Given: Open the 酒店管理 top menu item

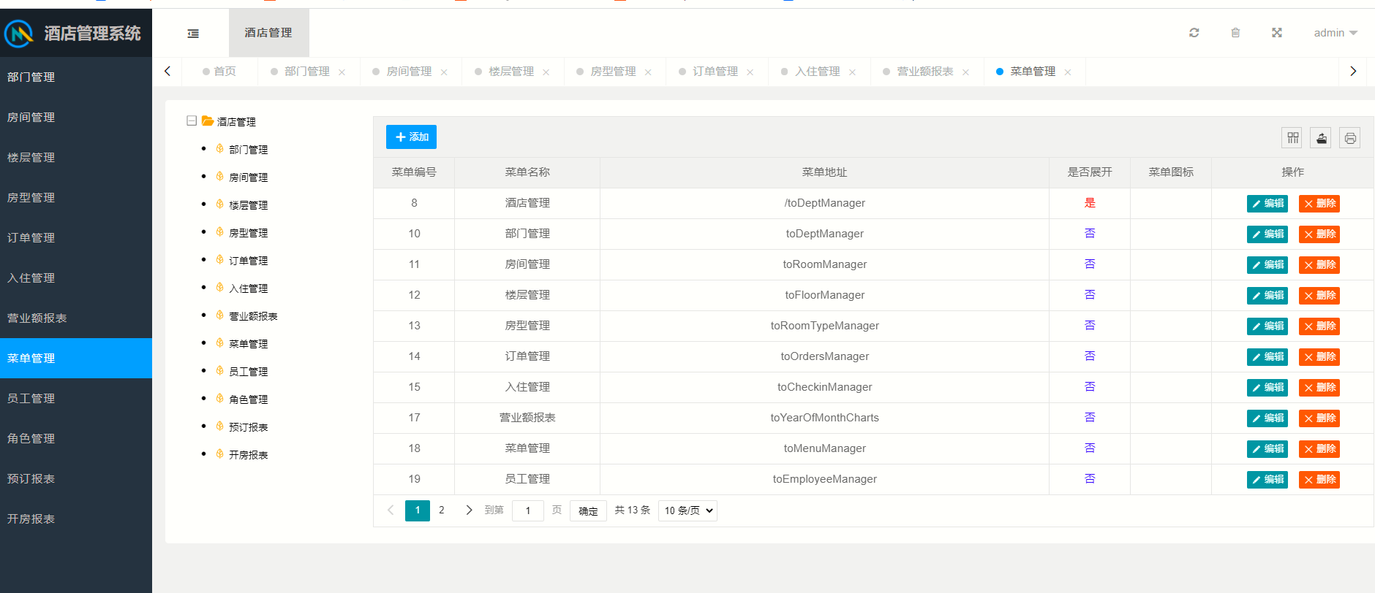Looking at the screenshot, I should coord(268,33).
